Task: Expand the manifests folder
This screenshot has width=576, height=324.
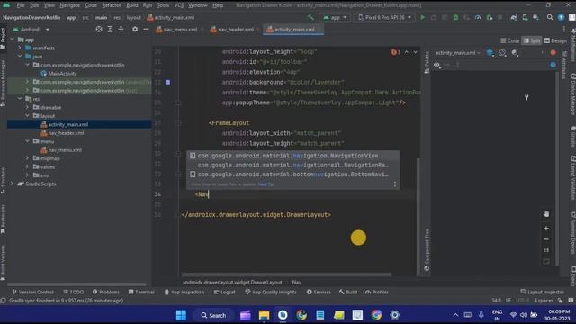Action: click(x=20, y=48)
